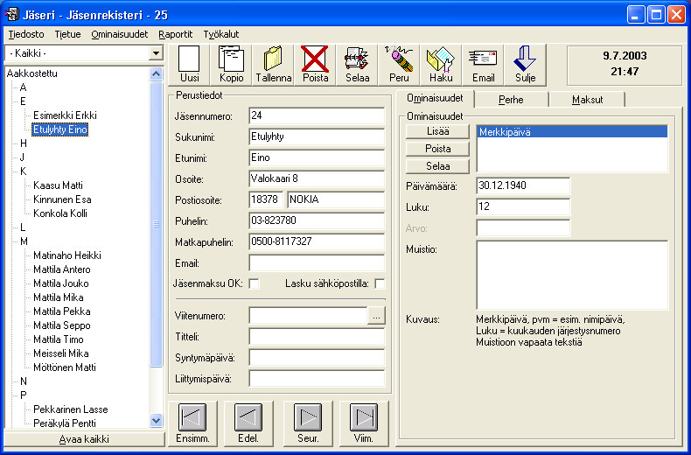This screenshot has height=455, width=691.
Task: Click the Muistio memo text area
Action: pyautogui.click(x=572, y=275)
